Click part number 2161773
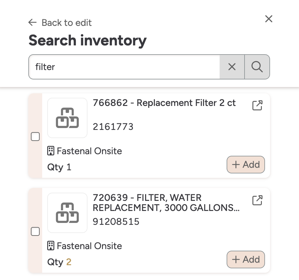Viewport: 299px width, 280px height. pos(113,127)
